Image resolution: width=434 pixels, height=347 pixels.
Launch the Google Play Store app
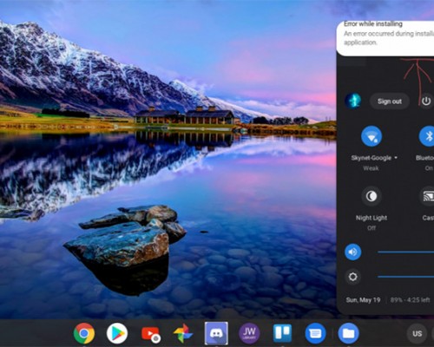(x=117, y=333)
